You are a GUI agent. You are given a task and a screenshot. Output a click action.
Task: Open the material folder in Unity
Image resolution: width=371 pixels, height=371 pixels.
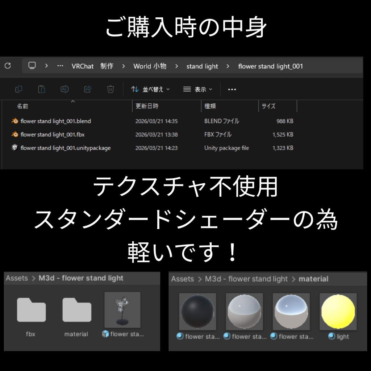coord(77,310)
